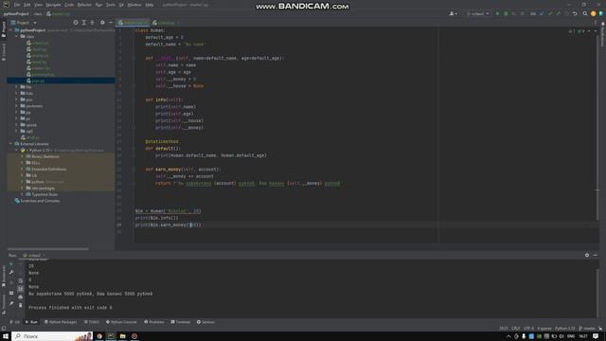Expand the Extended Definitions node
606x341 pixels.
22,170
